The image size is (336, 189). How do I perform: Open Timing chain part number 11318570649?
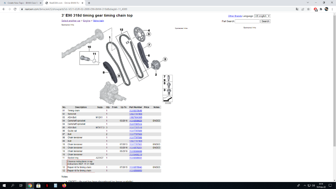(136, 111)
